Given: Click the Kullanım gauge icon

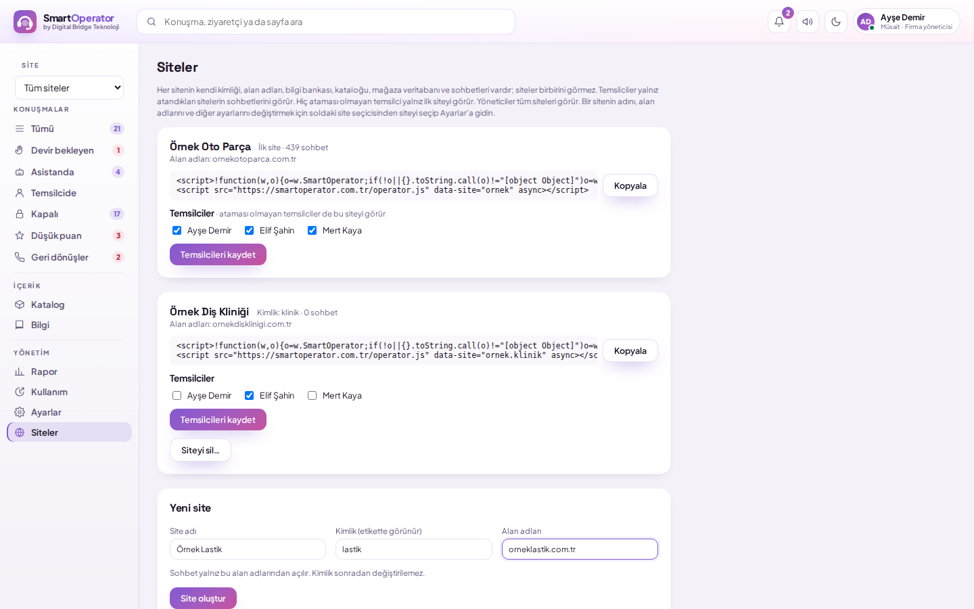Looking at the screenshot, I should [20, 392].
